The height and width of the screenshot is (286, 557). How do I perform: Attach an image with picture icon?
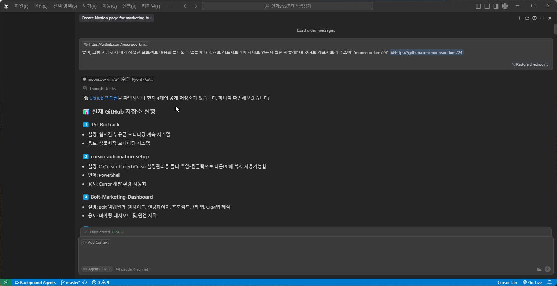(x=539, y=269)
